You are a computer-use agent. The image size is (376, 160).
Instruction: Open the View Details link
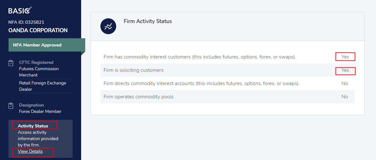tap(30, 151)
